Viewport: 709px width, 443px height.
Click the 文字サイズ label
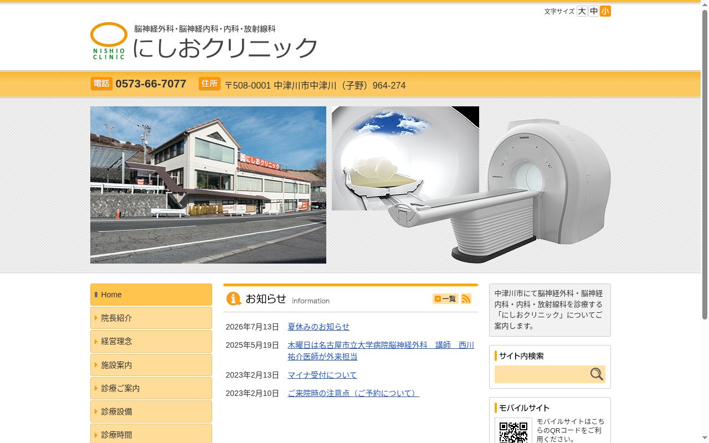click(559, 11)
